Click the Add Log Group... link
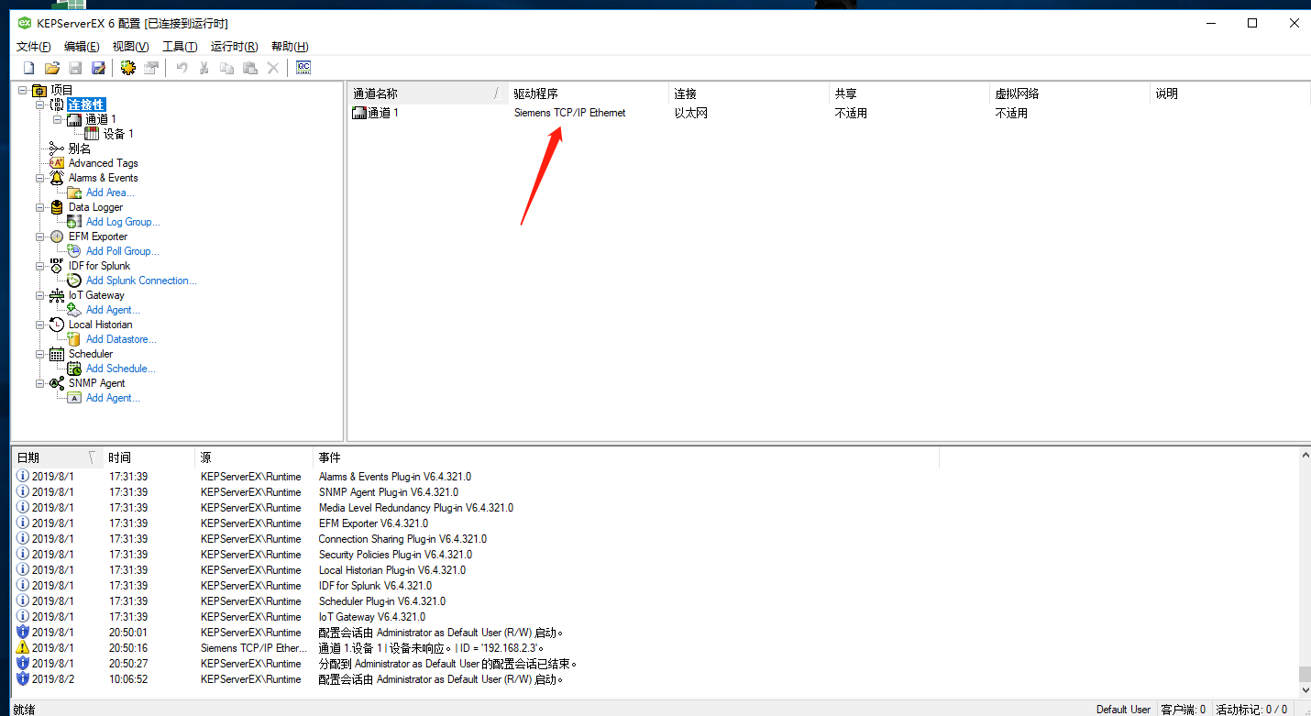 click(x=123, y=222)
